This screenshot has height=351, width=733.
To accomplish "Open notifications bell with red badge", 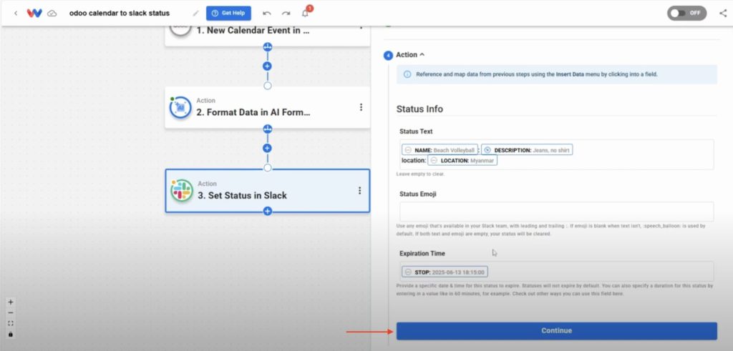I will pyautogui.click(x=305, y=13).
